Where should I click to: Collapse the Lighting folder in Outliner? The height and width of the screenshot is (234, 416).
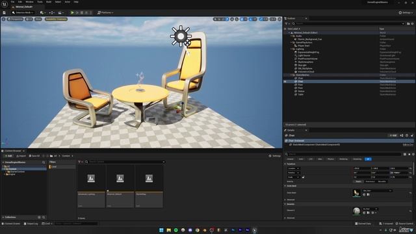click(291, 49)
